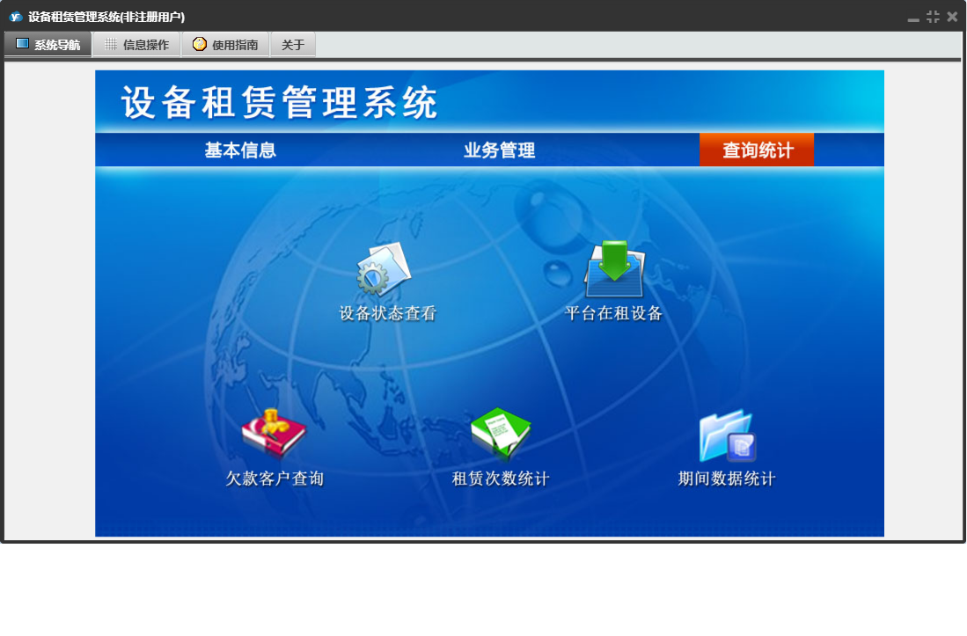
Task: Select the highlighted 查询统计 navigation section
Action: (757, 150)
